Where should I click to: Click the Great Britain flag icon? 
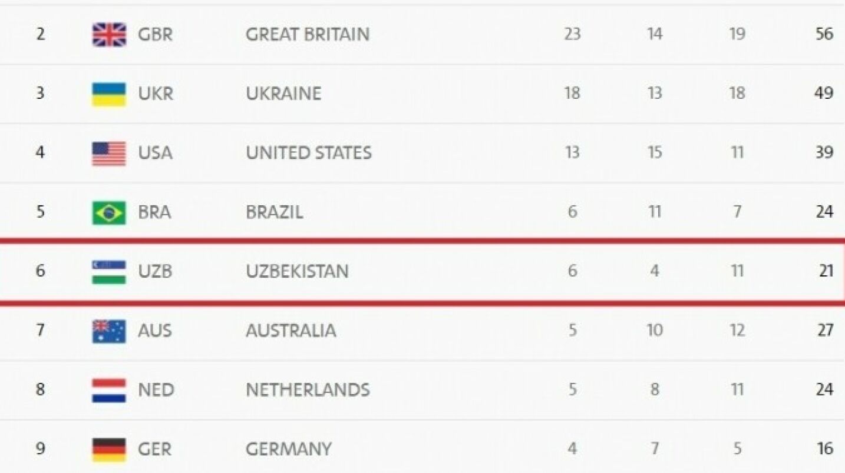pos(109,34)
